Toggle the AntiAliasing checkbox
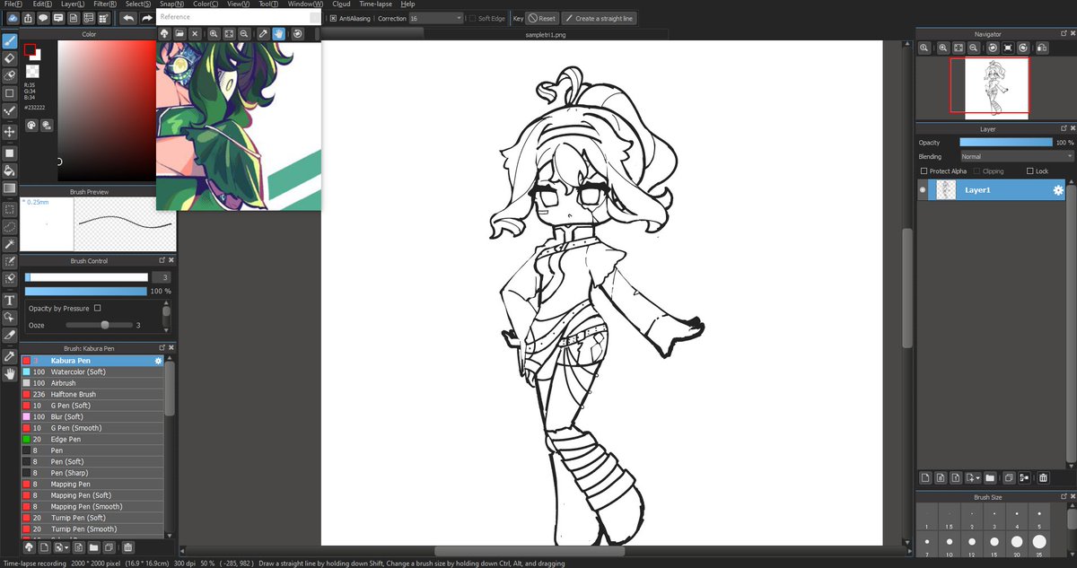The width and height of the screenshot is (1077, 568). pyautogui.click(x=332, y=16)
